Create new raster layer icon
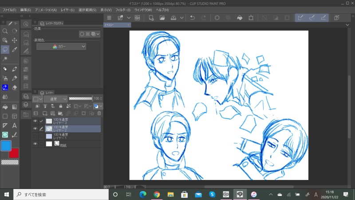 pyautogui.click(x=45, y=113)
